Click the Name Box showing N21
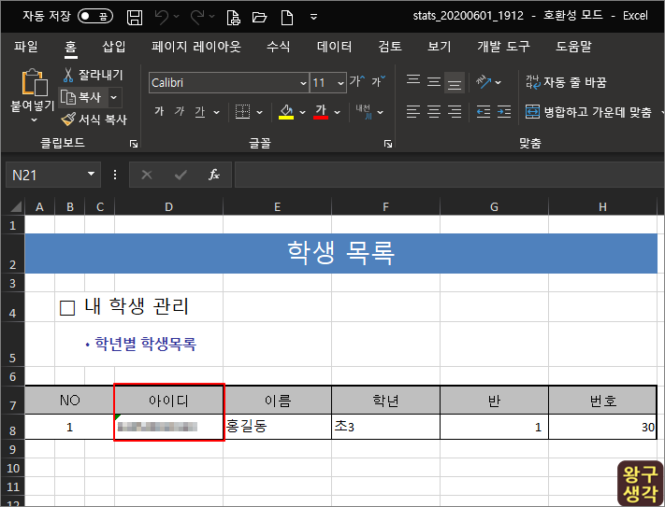Viewport: 665px width, 507px height. 45,175
